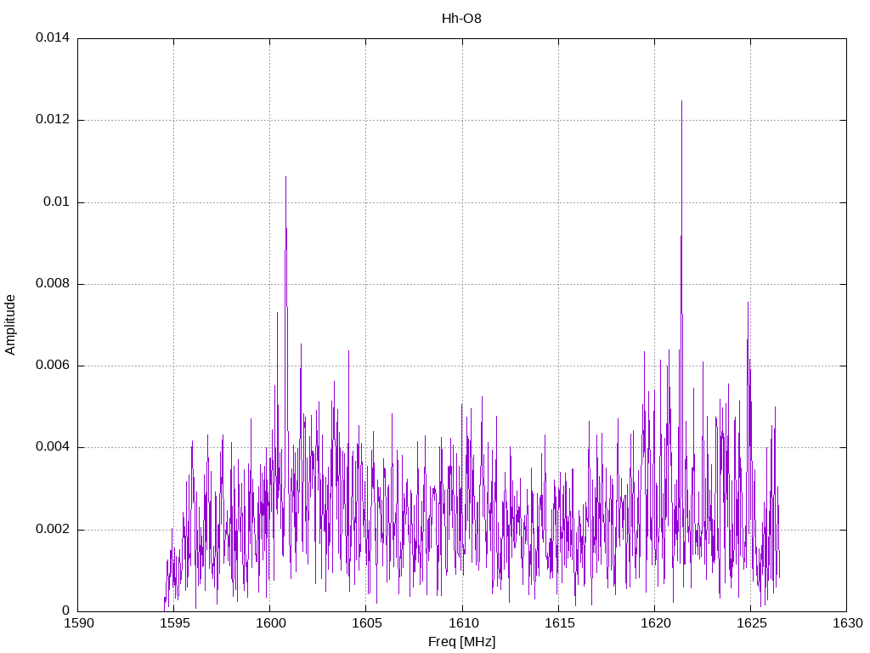870x653 pixels.
Task: Click y-axis tick label 0.004
Action: [x=53, y=447]
